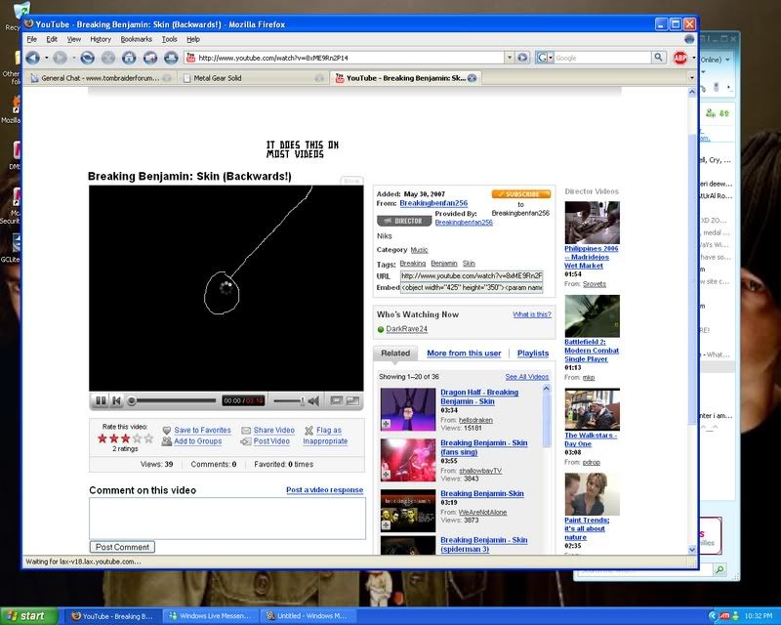Pause the video playback
Image resolution: width=781 pixels, height=625 pixels.
(101, 400)
